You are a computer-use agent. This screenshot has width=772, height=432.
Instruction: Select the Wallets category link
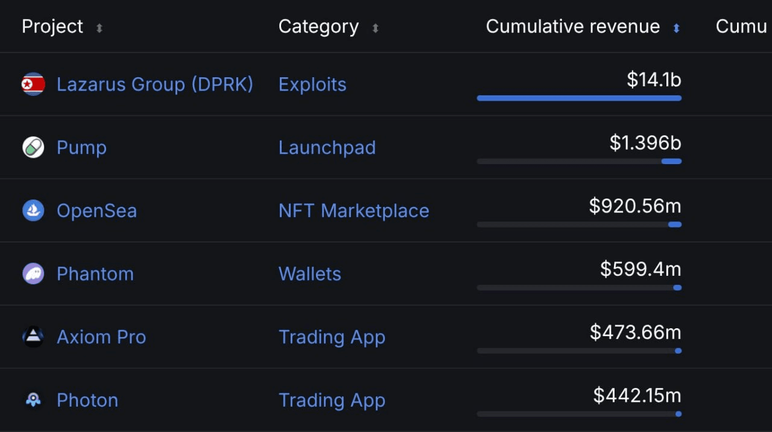pyautogui.click(x=310, y=274)
